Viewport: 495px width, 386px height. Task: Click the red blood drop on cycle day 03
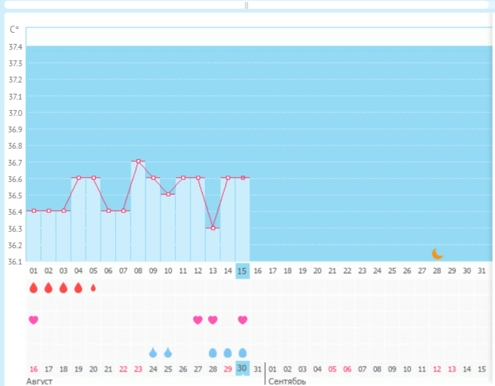coord(63,288)
